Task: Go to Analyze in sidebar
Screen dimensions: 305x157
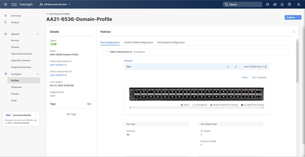Action: pyautogui.click(x=15, y=23)
